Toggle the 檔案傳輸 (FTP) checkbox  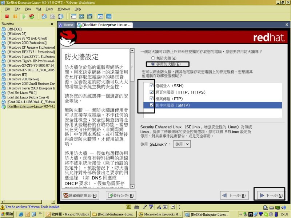point(151,98)
